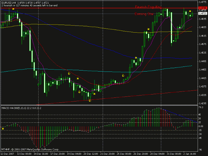This screenshot has width=208, height=156.
Task: Select the 19 Dec 04:00 time label
Action: click(x=74, y=154)
